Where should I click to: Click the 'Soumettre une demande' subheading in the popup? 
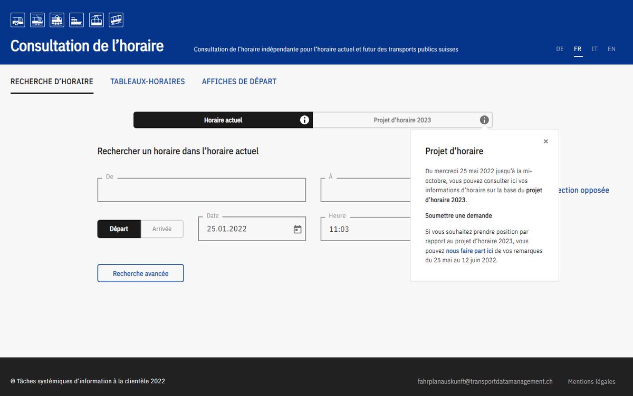(458, 216)
